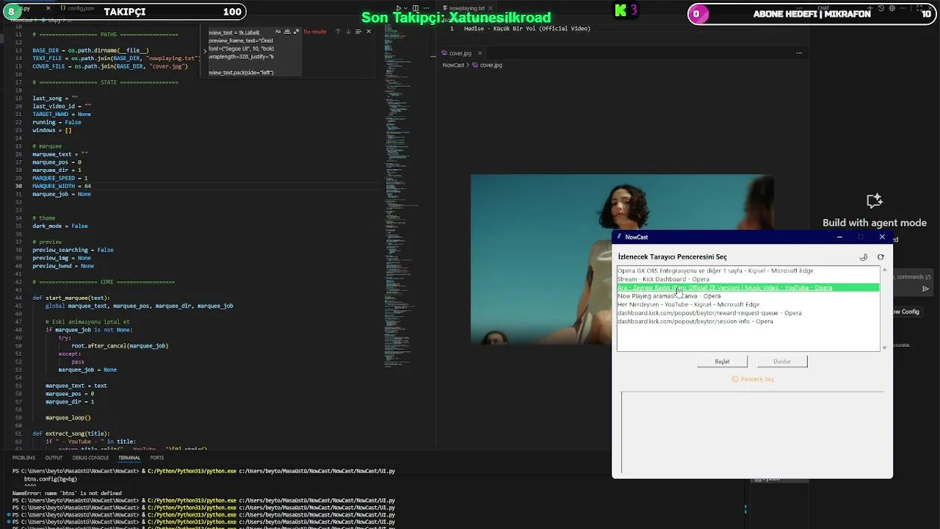Go to previous match in find widget
The image size is (940, 529).
pos(338,32)
